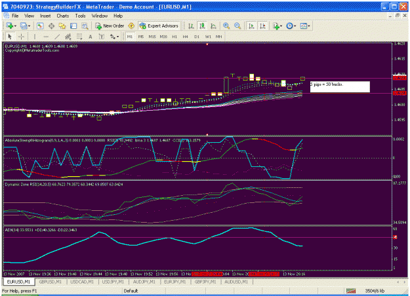Click the '5 pips = 50 bucks' label

340,87
